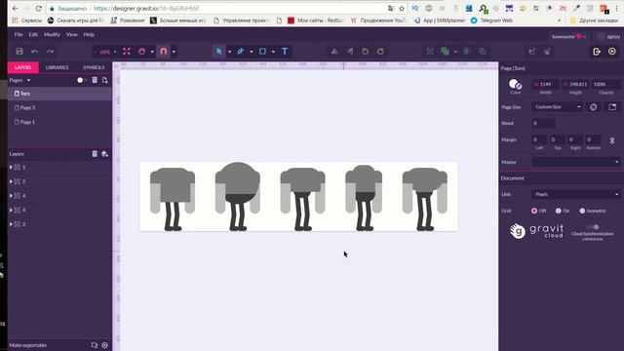Click the flip vertical icon

(x=334, y=52)
